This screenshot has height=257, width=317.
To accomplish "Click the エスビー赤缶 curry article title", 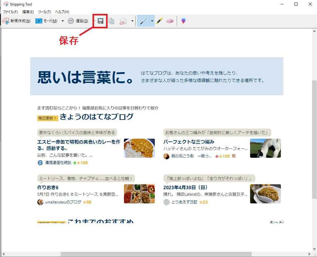I will [x=79, y=145].
